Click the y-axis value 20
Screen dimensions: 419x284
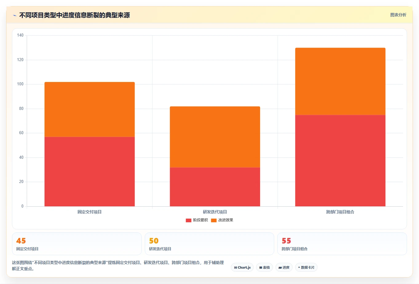[x=21, y=182]
